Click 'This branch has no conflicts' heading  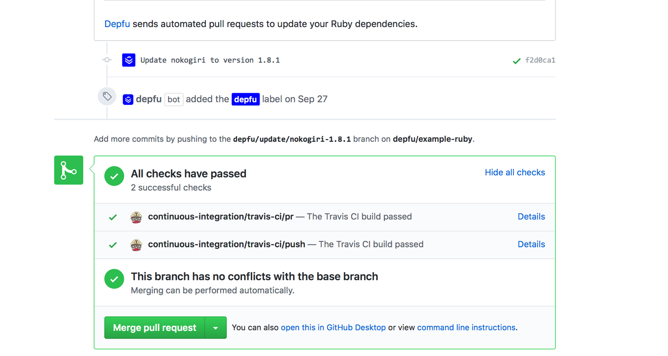coord(255,276)
